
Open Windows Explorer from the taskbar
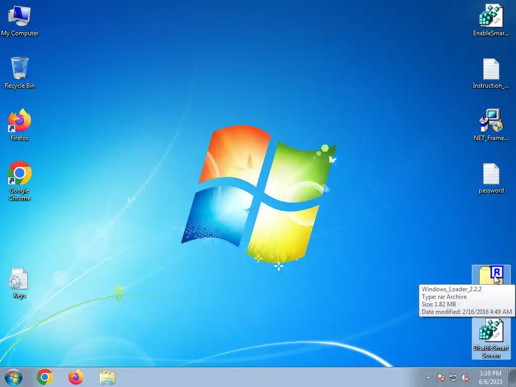pos(107,377)
